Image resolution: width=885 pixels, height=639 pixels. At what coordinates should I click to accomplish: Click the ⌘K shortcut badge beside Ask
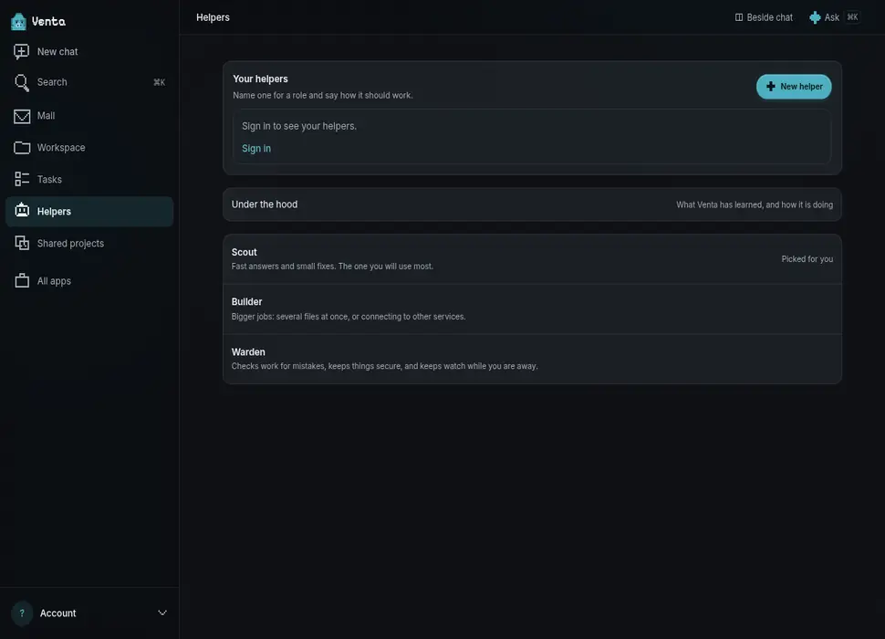pos(852,17)
